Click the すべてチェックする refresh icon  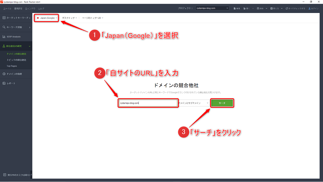(x=286, y=9)
